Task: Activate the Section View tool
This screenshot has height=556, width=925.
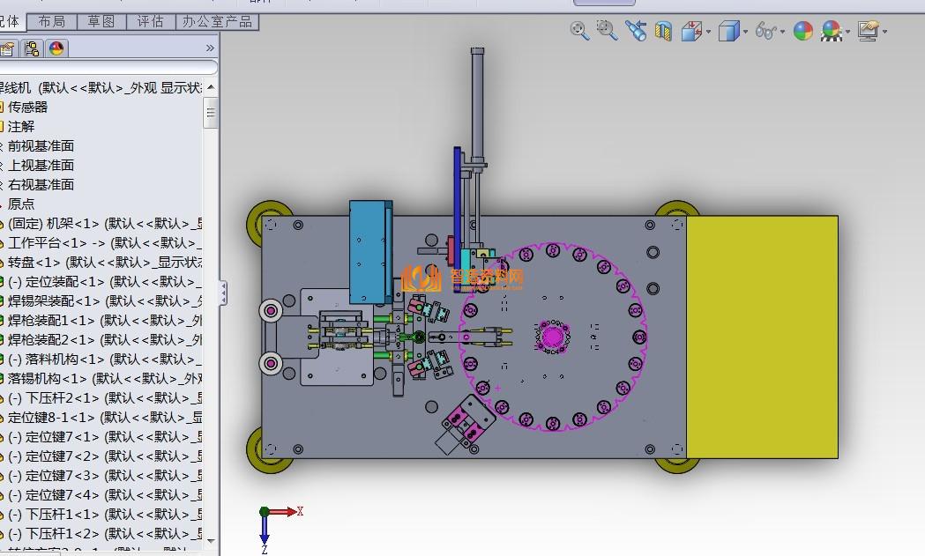Action: tap(664, 33)
